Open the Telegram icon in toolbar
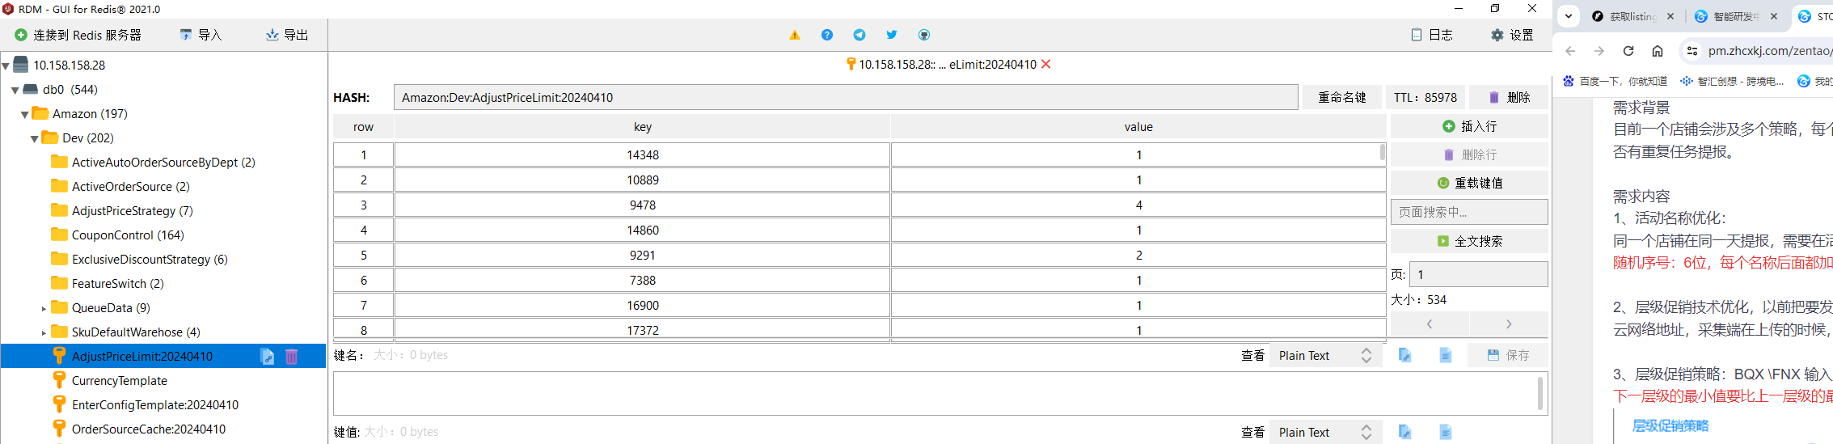This screenshot has height=444, width=1833. tap(859, 35)
